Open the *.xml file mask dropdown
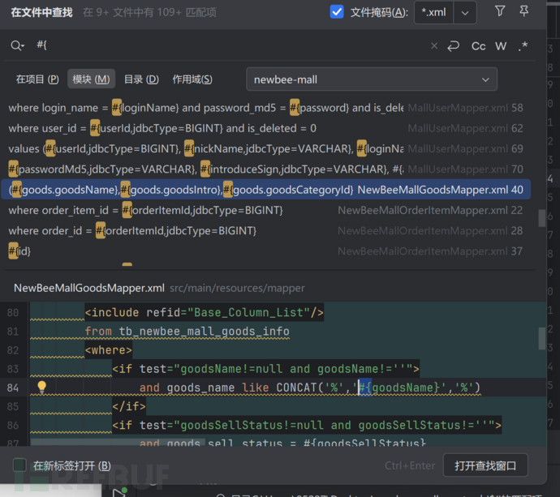 coord(465,12)
